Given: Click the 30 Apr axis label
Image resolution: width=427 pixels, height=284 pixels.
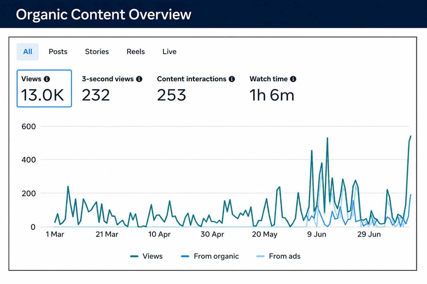Looking at the screenshot, I should click(212, 234).
